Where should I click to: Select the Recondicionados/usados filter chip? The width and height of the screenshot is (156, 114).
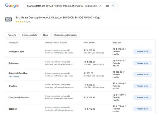click(66, 35)
